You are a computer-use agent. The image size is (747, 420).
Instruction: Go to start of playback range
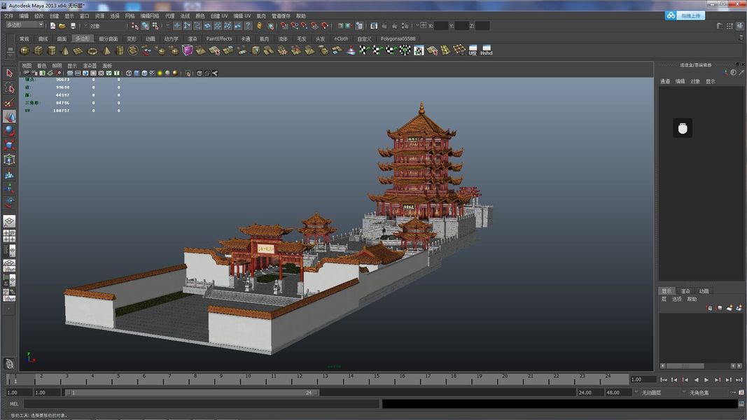(664, 379)
